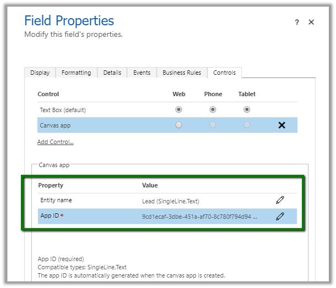Go to the Details tab
This screenshot has width=336, height=288.
(x=112, y=73)
